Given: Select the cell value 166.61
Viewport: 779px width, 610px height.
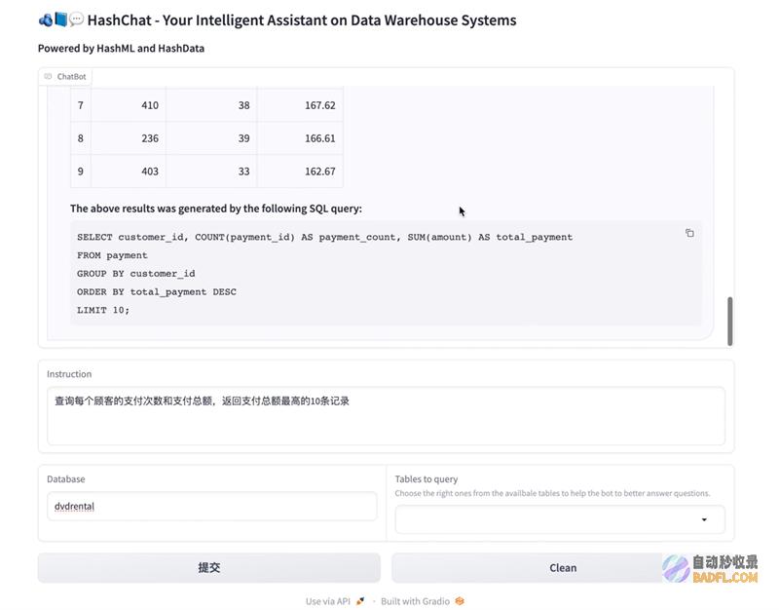Looking at the screenshot, I should (320, 138).
